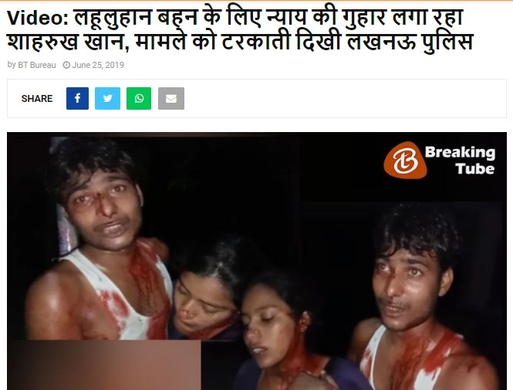Share the article via Twitter icon

coord(107,98)
